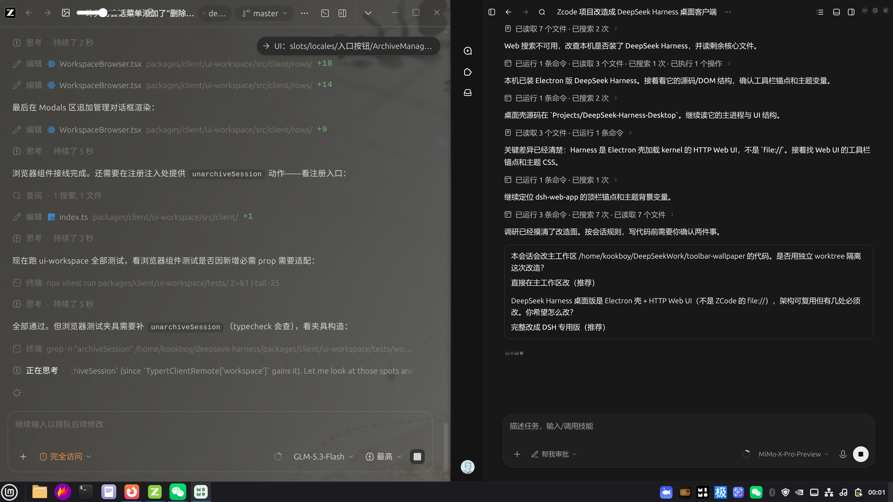Click the left chat vertical scrollbar
The width and height of the screenshot is (893, 502).
tap(446, 447)
